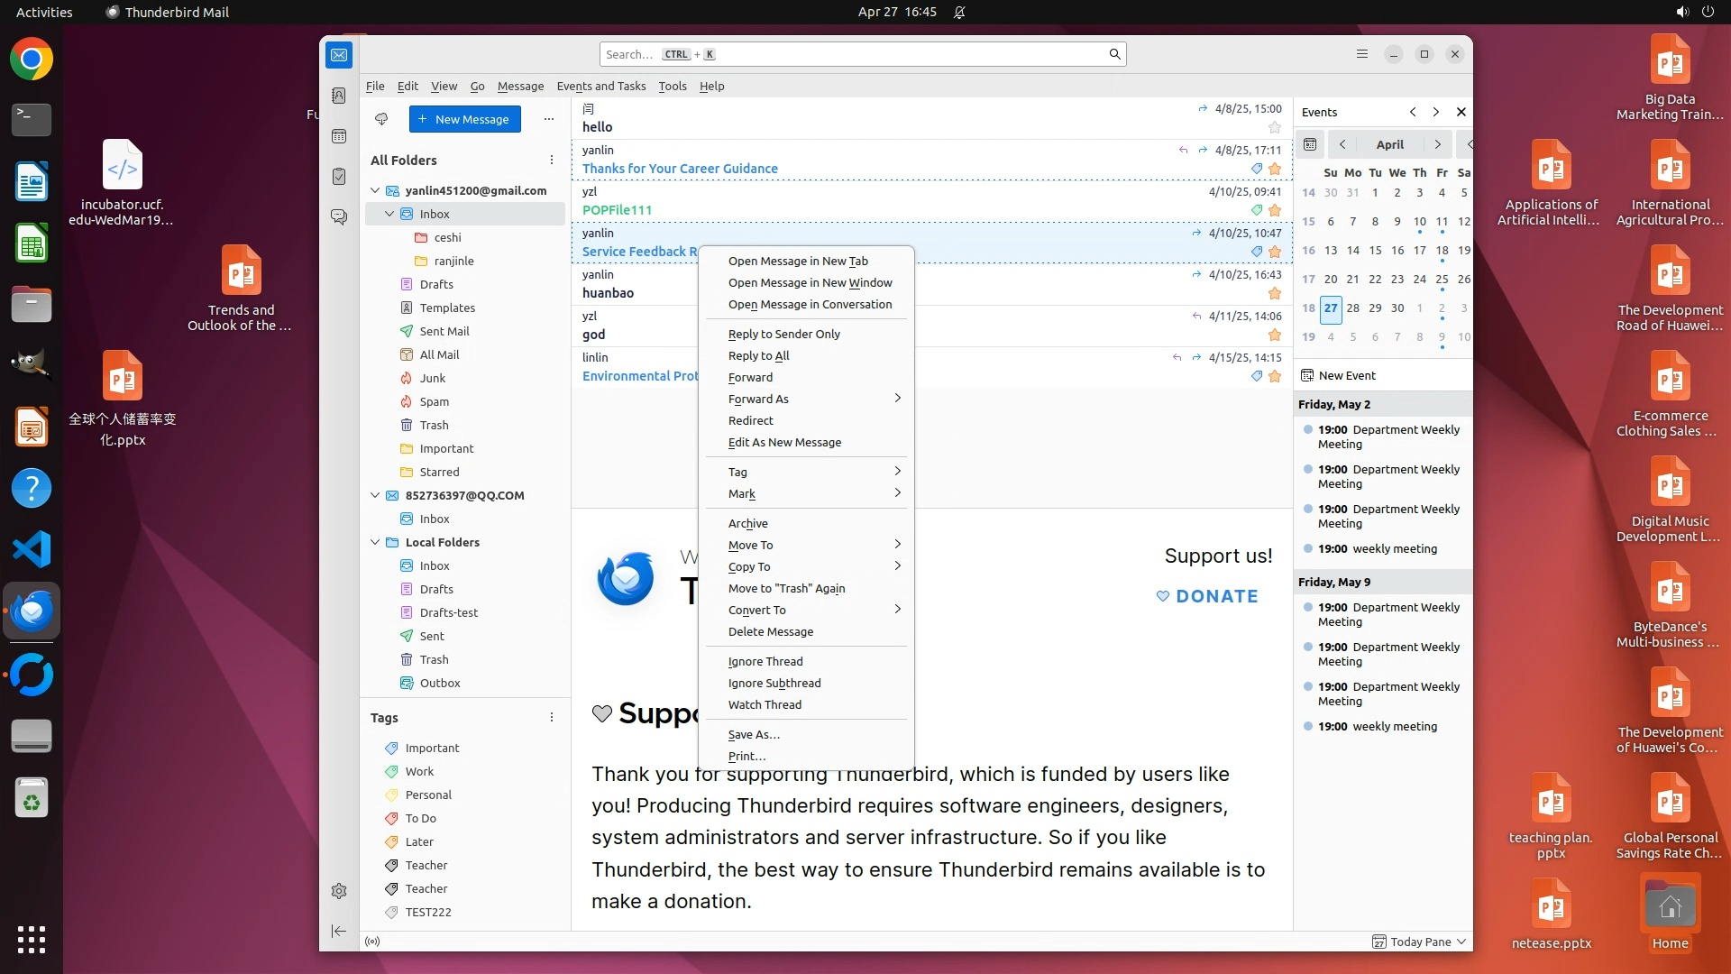Open the Chat space icon
Screen dimensions: 1731x974
pyautogui.click(x=339, y=217)
